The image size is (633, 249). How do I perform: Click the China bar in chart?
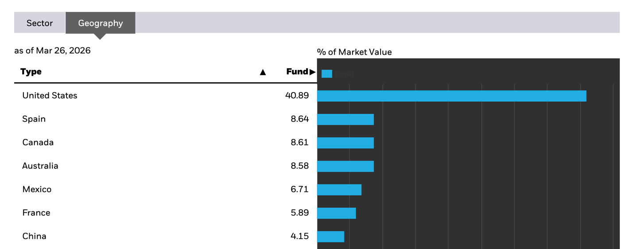pyautogui.click(x=330, y=237)
